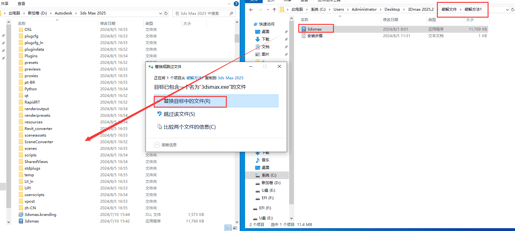
Task: Refresh the 破解方法1 window address bar
Action: 513,9
